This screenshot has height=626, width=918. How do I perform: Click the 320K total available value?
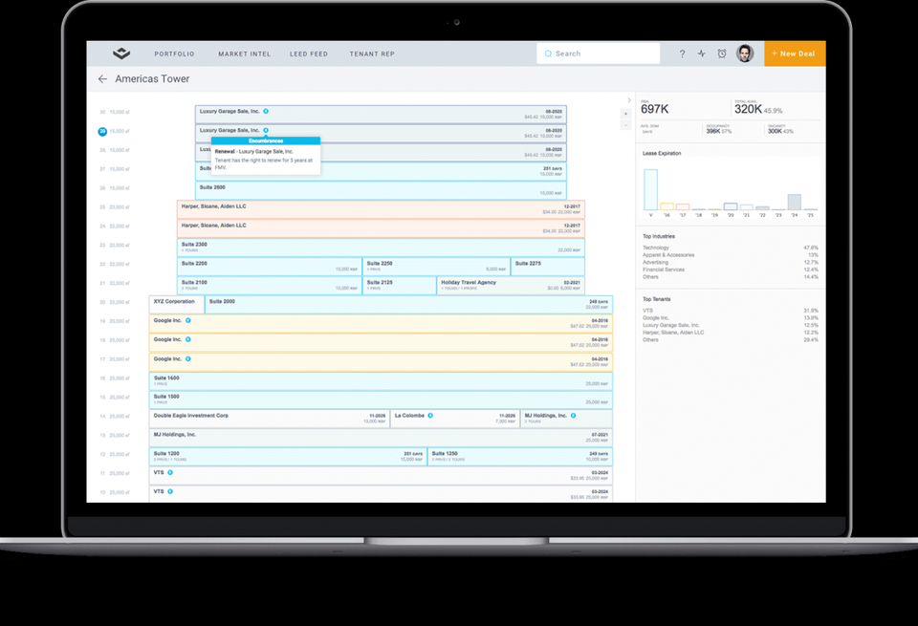click(748, 109)
